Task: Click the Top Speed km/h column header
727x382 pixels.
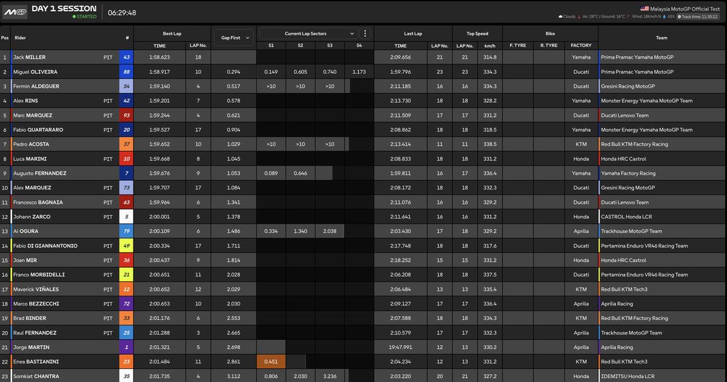Action: pos(490,46)
